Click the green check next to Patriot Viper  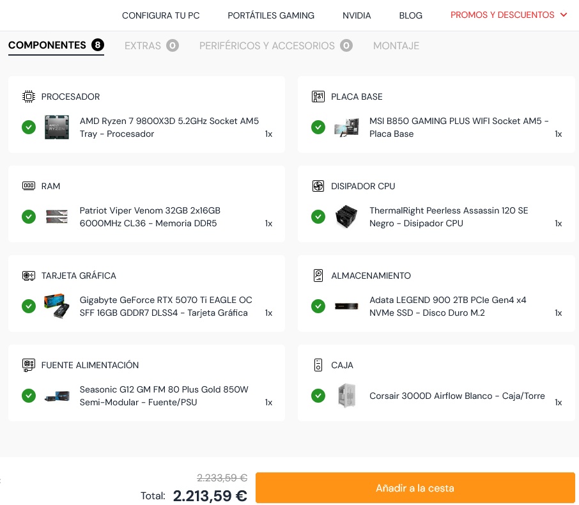(x=29, y=217)
